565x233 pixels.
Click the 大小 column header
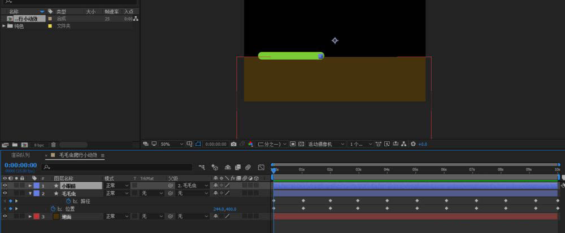coord(91,11)
